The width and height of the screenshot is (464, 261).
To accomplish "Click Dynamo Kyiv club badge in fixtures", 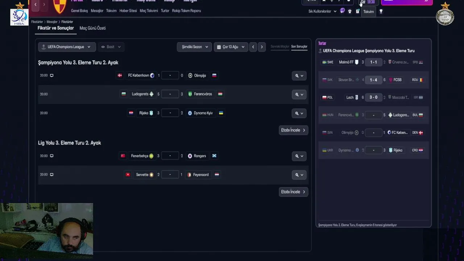I will click(x=190, y=113).
